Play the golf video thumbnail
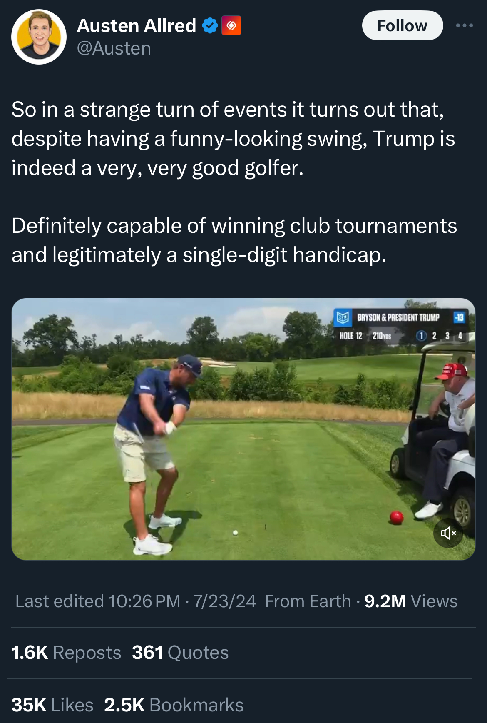Screen dimensions: 487x723 [243, 429]
